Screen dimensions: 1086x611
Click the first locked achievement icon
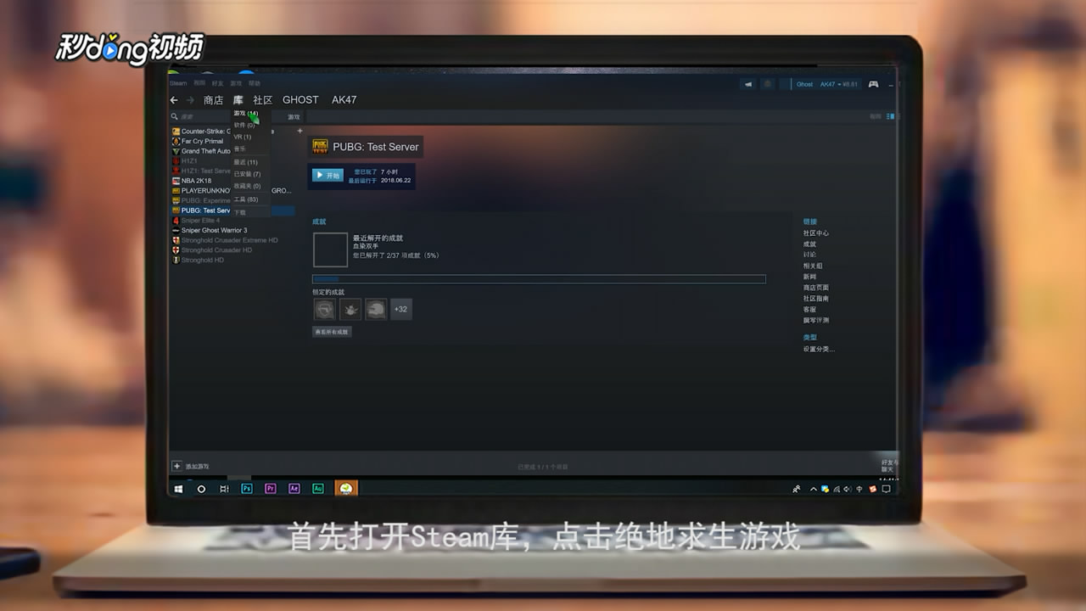coord(324,309)
